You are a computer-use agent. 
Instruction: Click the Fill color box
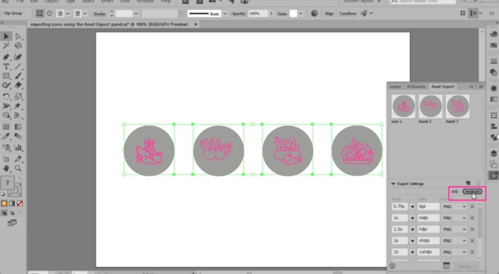coord(7,183)
